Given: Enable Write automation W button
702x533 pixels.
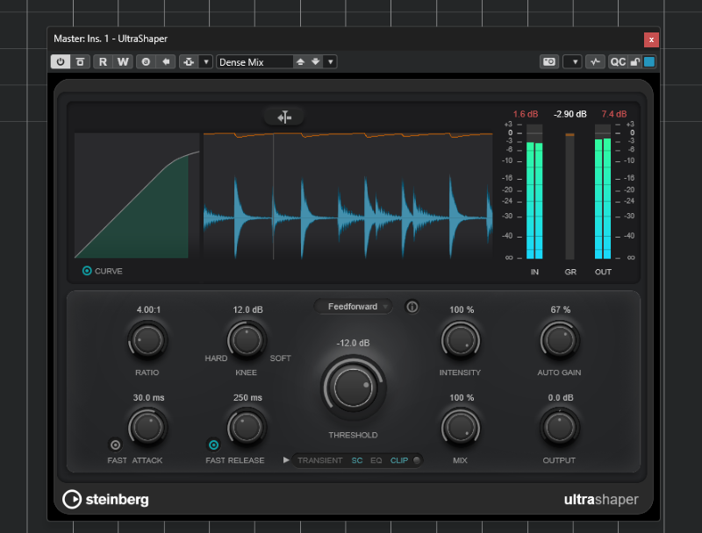Looking at the screenshot, I should [123, 62].
